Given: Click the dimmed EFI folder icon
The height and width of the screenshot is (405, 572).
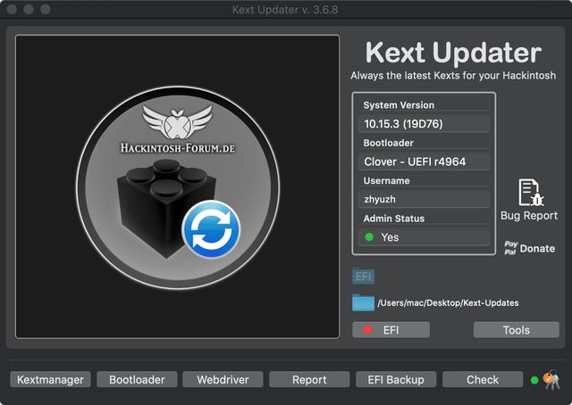Looking at the screenshot, I should pyautogui.click(x=363, y=276).
